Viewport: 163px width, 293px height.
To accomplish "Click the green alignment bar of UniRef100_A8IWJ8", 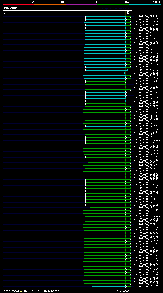I will pos(106,81).
